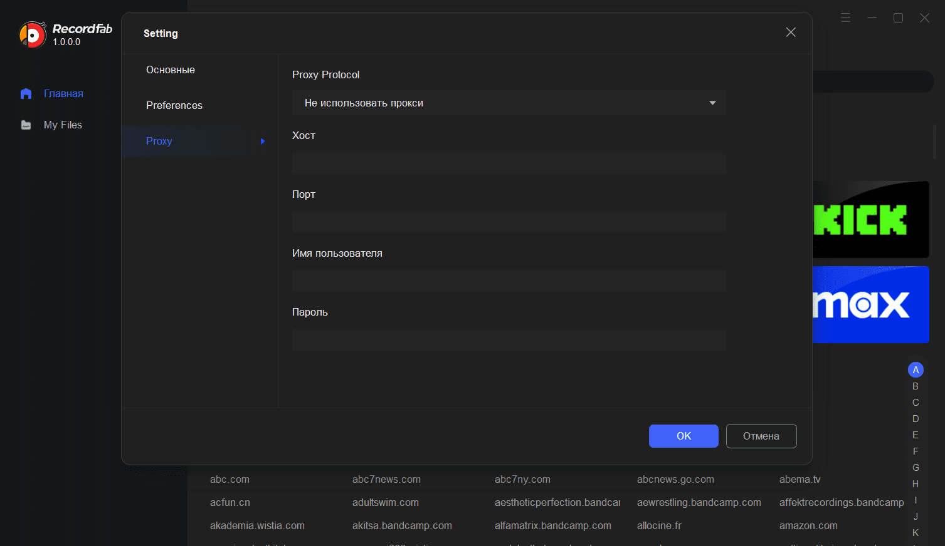The image size is (945, 546).
Task: Click the Главная home icon
Action: (26, 94)
